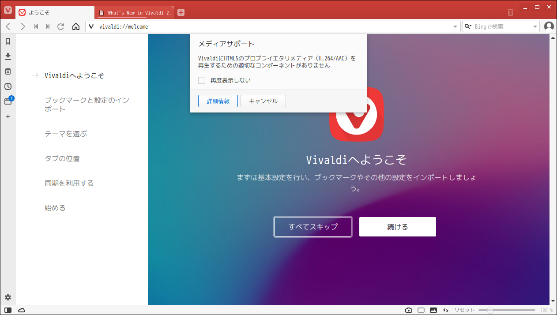The height and width of the screenshot is (315, 557).
Task: Add a new web panel
Action: point(8,116)
